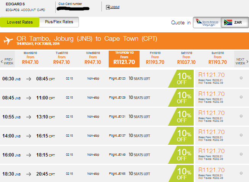The width and height of the screenshot is (249, 182).
Task: Click 10 SEATS LEFT on flight JE123
Action: click(x=139, y=78)
